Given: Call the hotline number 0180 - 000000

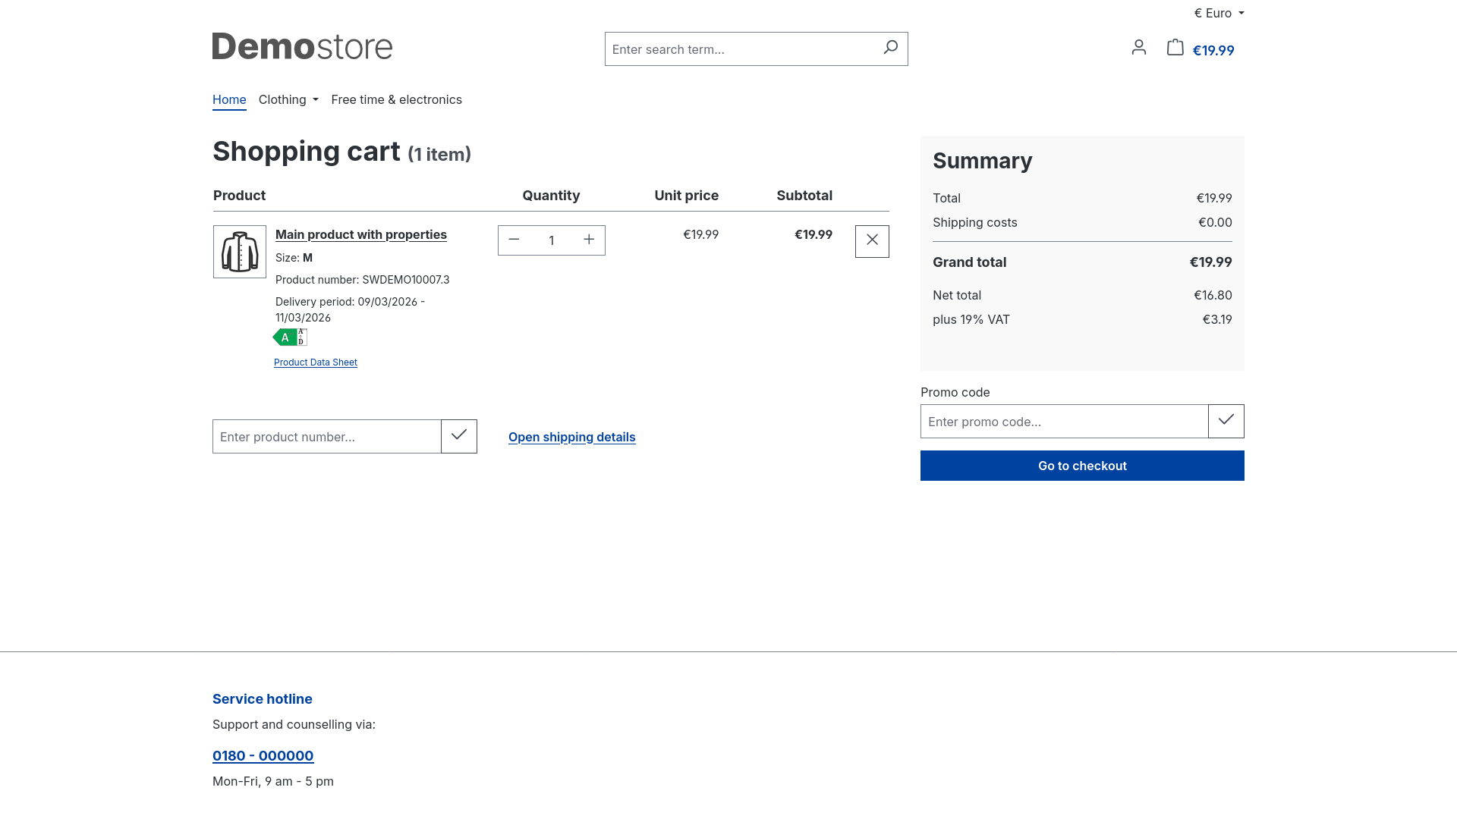Looking at the screenshot, I should tap(263, 755).
